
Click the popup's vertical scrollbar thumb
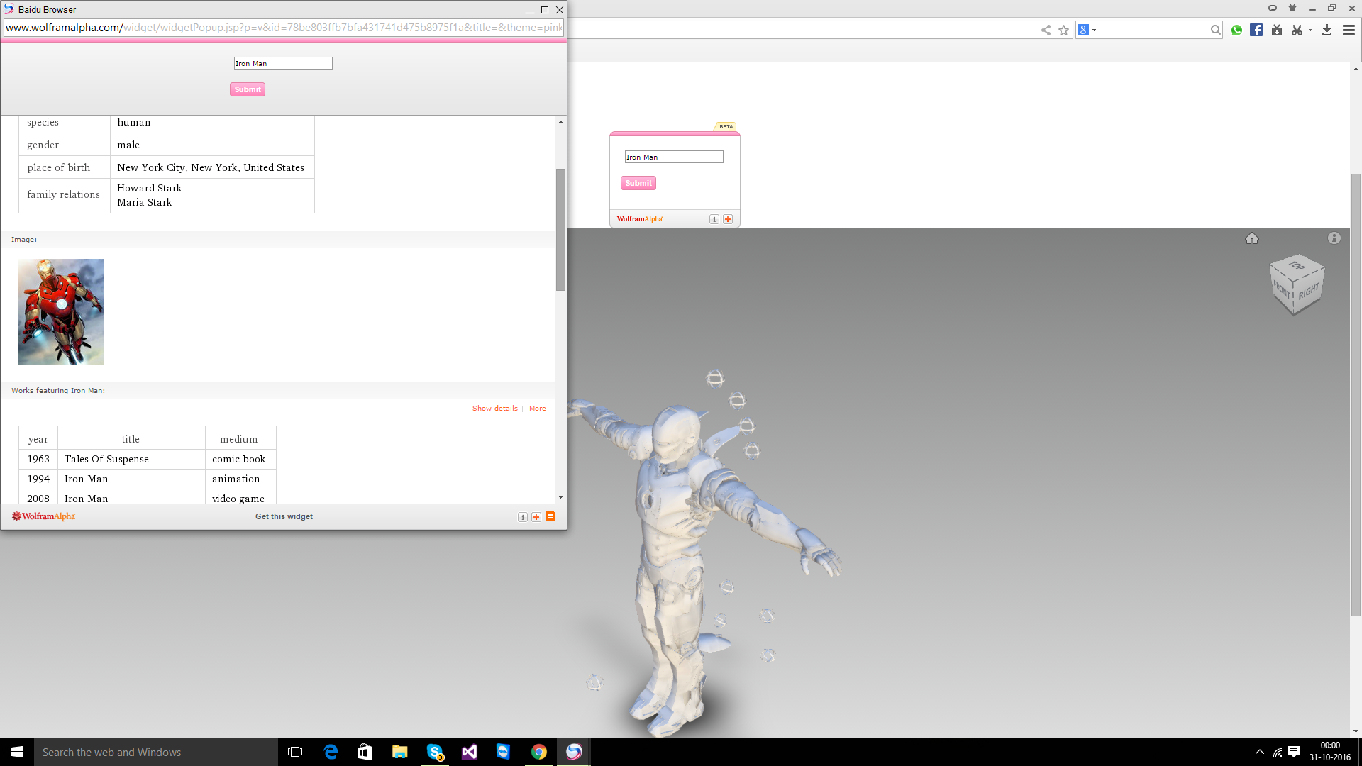click(x=560, y=229)
